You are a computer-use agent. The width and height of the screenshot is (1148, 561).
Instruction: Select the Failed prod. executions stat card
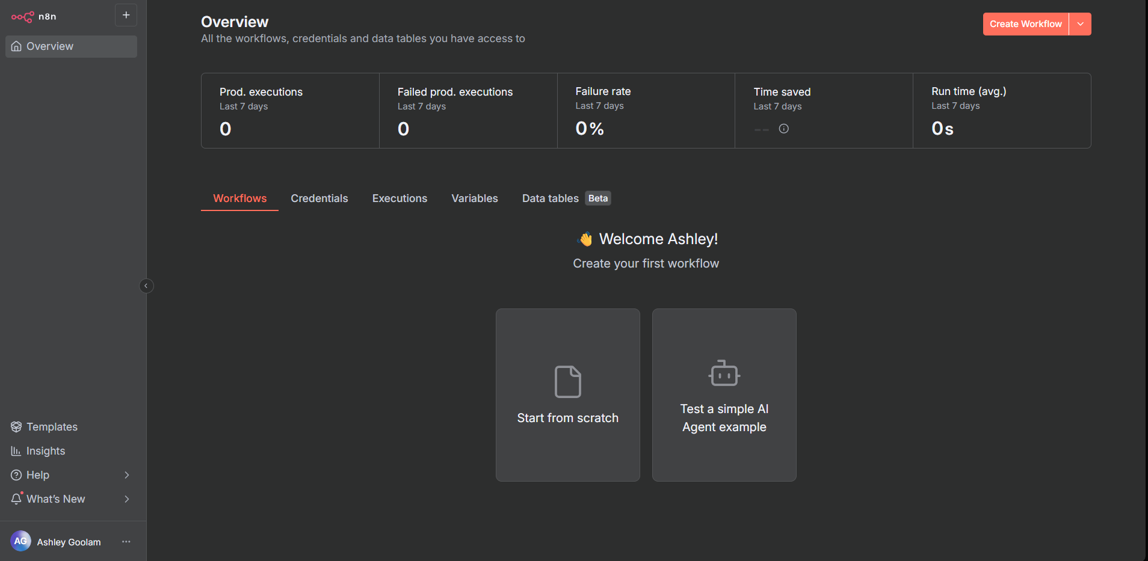(468, 111)
